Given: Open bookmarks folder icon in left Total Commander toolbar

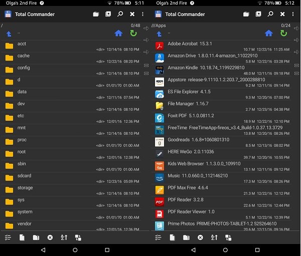Looking at the screenshot, I should point(96,14).
